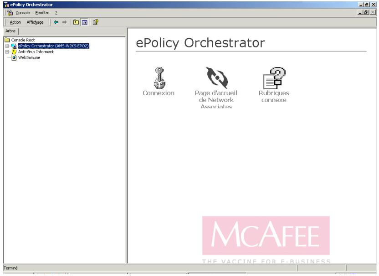Open the Action menu
Image resolution: width=379 pixels, height=276 pixels.
[15, 22]
